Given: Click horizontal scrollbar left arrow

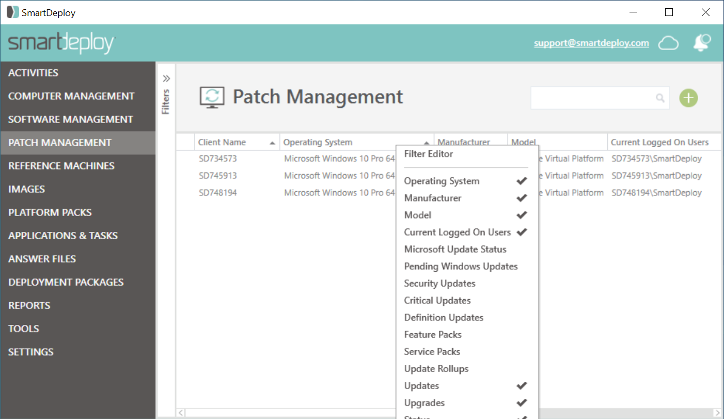Looking at the screenshot, I should click(181, 413).
